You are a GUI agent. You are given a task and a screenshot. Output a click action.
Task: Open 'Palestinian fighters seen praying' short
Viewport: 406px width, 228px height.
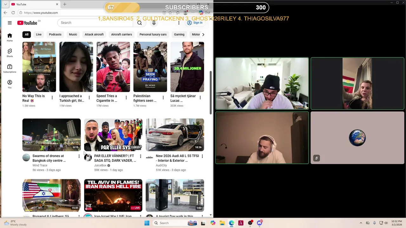(x=150, y=67)
